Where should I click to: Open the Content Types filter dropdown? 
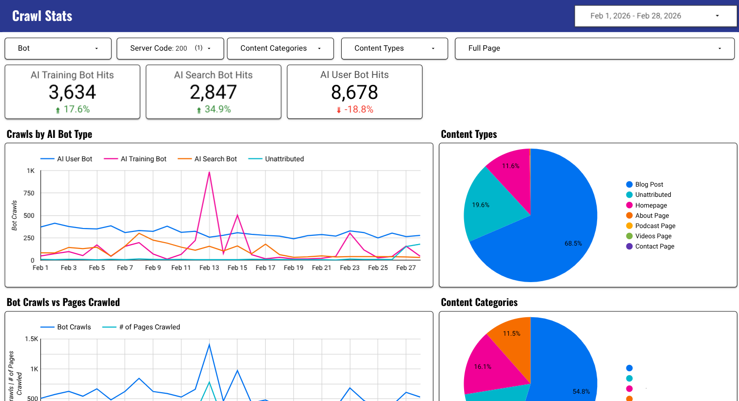(394, 48)
